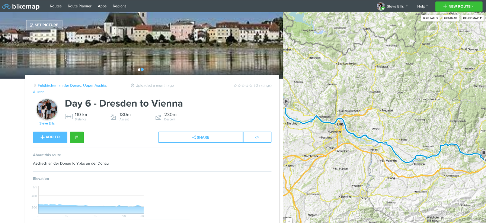Open the author's round profile photo

47,109
